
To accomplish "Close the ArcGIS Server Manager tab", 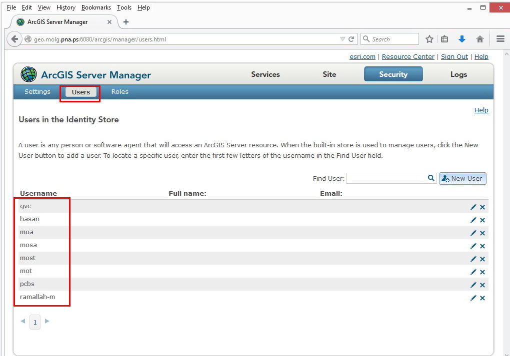I will pos(109,22).
